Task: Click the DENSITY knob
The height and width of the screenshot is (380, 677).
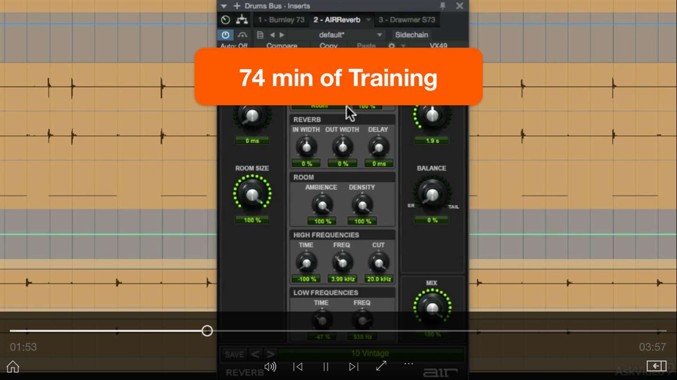Action: (x=362, y=205)
